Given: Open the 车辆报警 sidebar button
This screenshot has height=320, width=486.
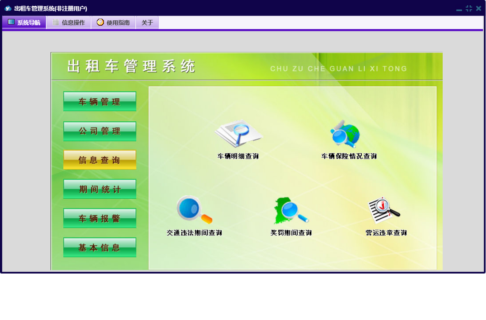Looking at the screenshot, I should [x=99, y=218].
